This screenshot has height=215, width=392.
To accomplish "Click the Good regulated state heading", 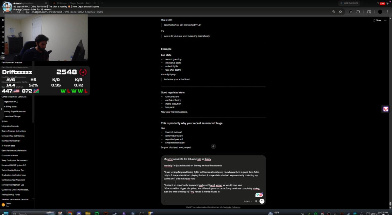I will click(x=173, y=93).
